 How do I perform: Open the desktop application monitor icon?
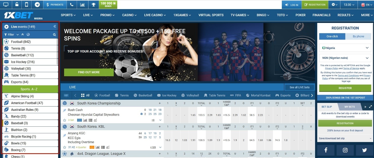click(x=6, y=5)
